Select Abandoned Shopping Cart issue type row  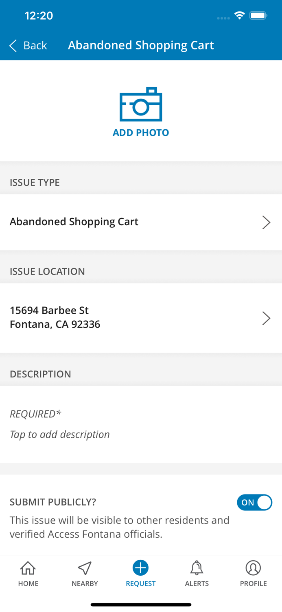141,222
